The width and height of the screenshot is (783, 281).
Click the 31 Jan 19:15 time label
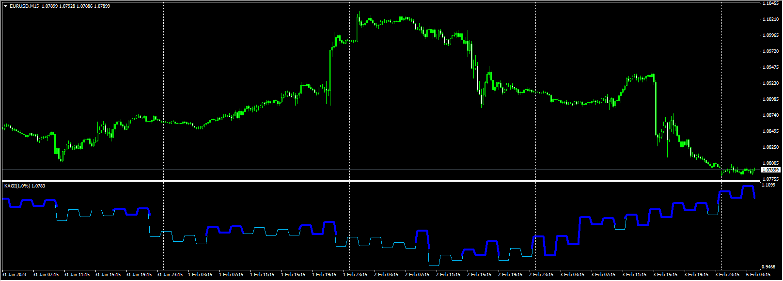coord(139,275)
